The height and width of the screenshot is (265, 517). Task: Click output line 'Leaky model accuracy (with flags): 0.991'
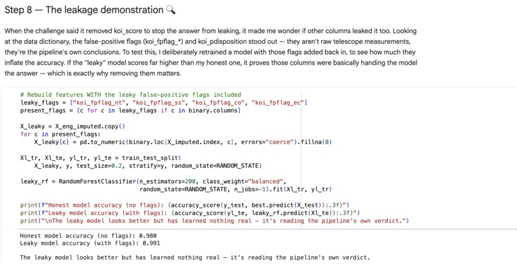click(x=90, y=243)
